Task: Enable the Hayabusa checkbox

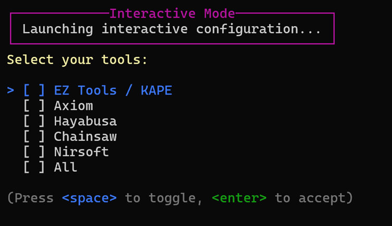Action: coord(34,122)
